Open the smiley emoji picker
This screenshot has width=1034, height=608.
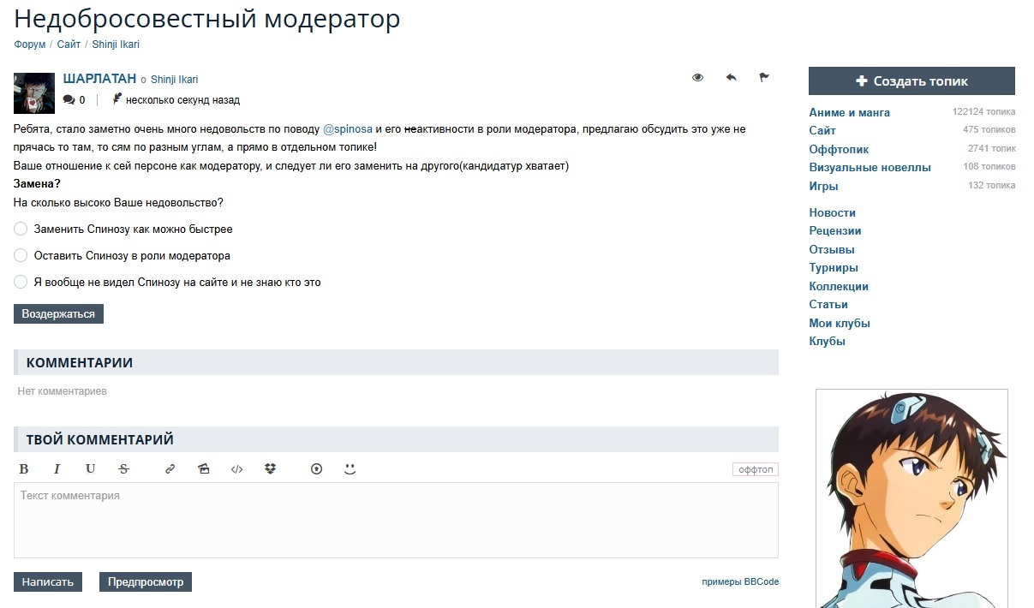350,469
